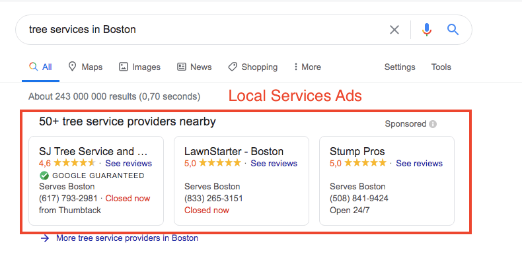Open the Sponsored info icon
The width and height of the screenshot is (522, 260).
pyautogui.click(x=432, y=124)
